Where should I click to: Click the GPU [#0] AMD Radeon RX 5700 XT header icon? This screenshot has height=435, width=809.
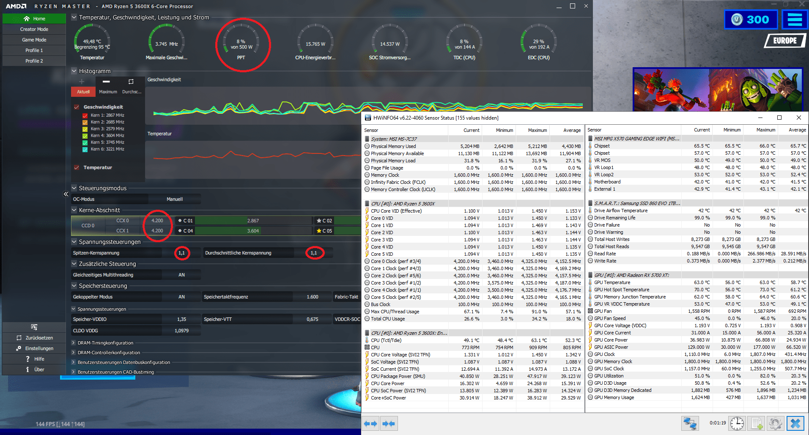point(590,275)
